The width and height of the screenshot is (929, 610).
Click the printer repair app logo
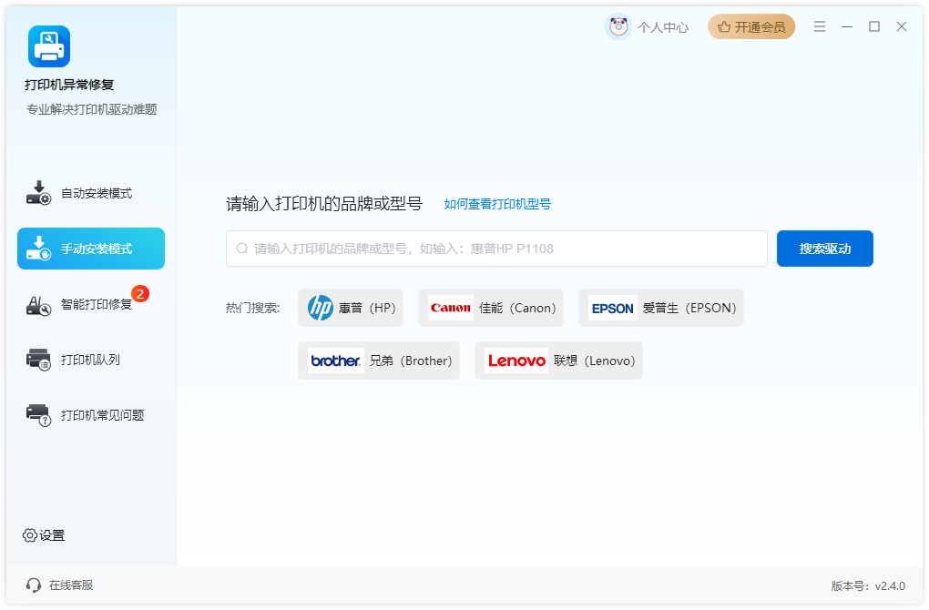[49, 46]
